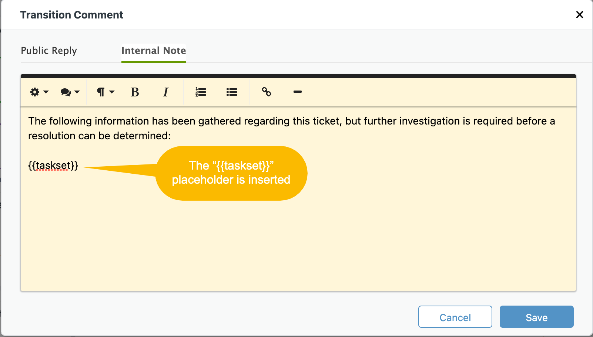Insert a numbered list
593x337 pixels.
[x=201, y=92]
